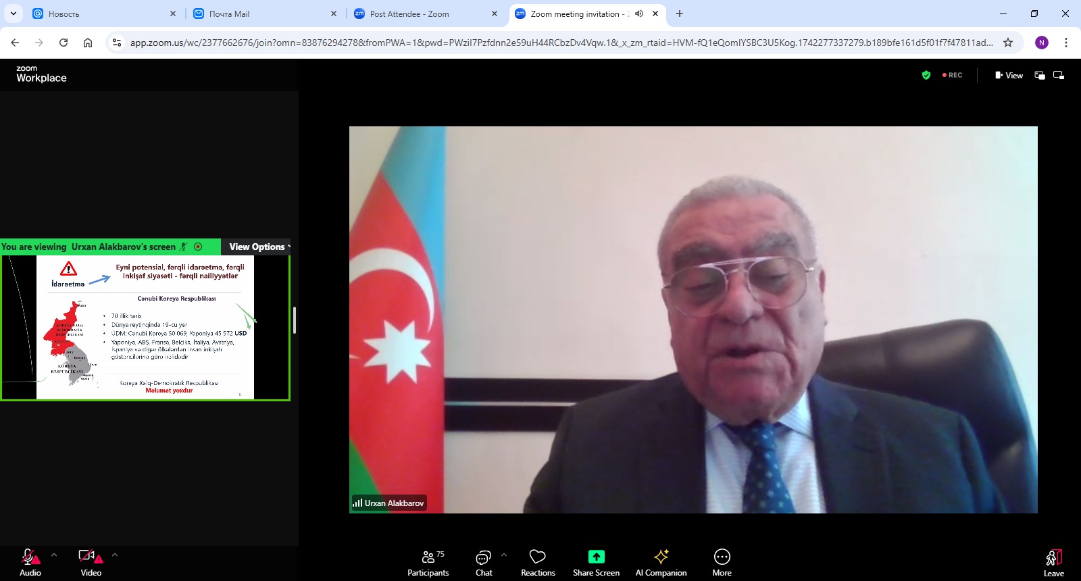This screenshot has height=581, width=1081.
Task: Click the green encryption shield icon
Action: pos(926,75)
